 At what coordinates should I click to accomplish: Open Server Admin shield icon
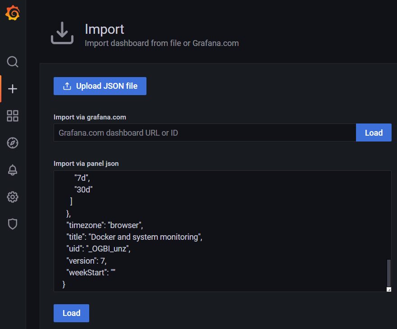pos(12,224)
